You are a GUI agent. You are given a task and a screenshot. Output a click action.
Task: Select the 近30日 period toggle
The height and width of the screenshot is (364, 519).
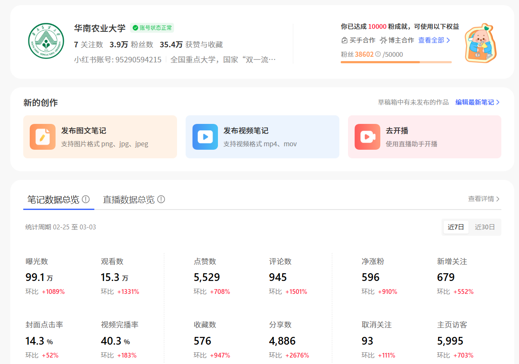(x=485, y=227)
